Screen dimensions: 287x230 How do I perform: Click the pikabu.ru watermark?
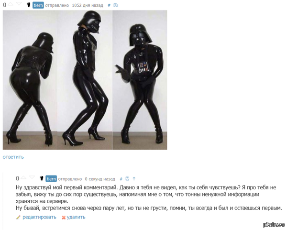[274, 225]
